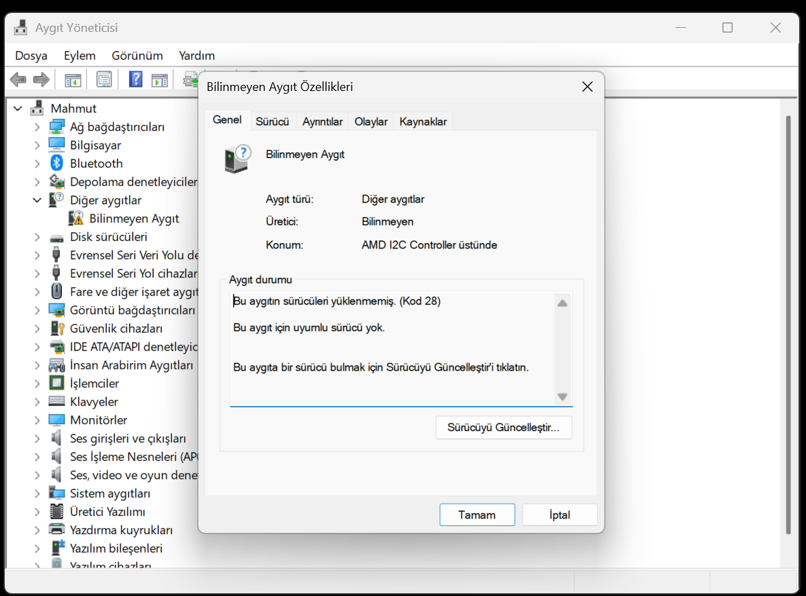Screen dimensions: 806x596
Task: Select the Üretici Yazılımı icon
Action: tap(56, 511)
